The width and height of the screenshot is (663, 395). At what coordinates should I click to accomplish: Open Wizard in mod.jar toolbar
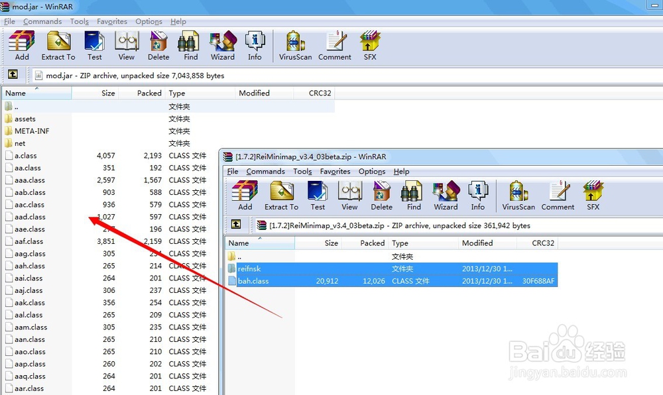coord(223,46)
